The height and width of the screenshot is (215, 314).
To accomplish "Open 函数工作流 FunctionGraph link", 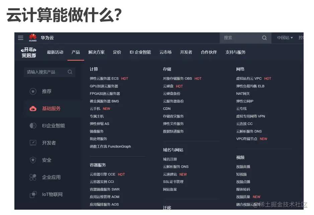I will (x=110, y=147).
